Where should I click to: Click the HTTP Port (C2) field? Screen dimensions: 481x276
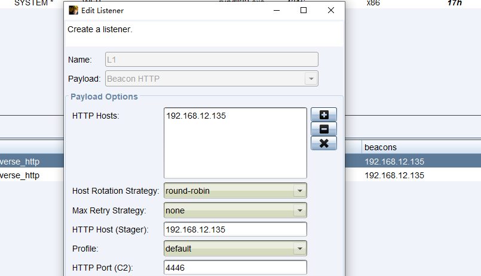(x=235, y=268)
